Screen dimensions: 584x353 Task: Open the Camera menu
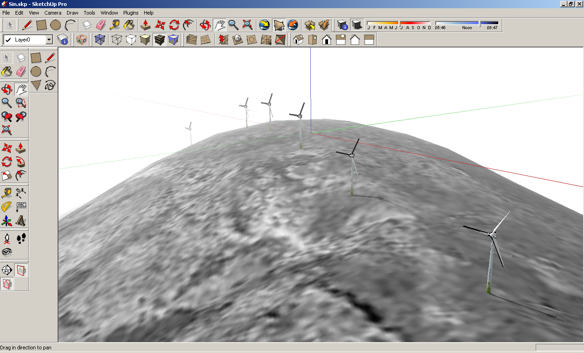point(52,13)
